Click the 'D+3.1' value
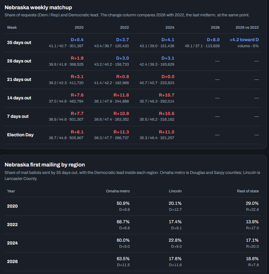269x274 pixels. tap(168, 58)
